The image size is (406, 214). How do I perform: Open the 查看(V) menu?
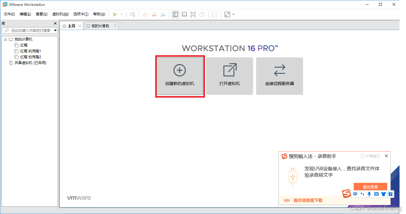pos(41,14)
